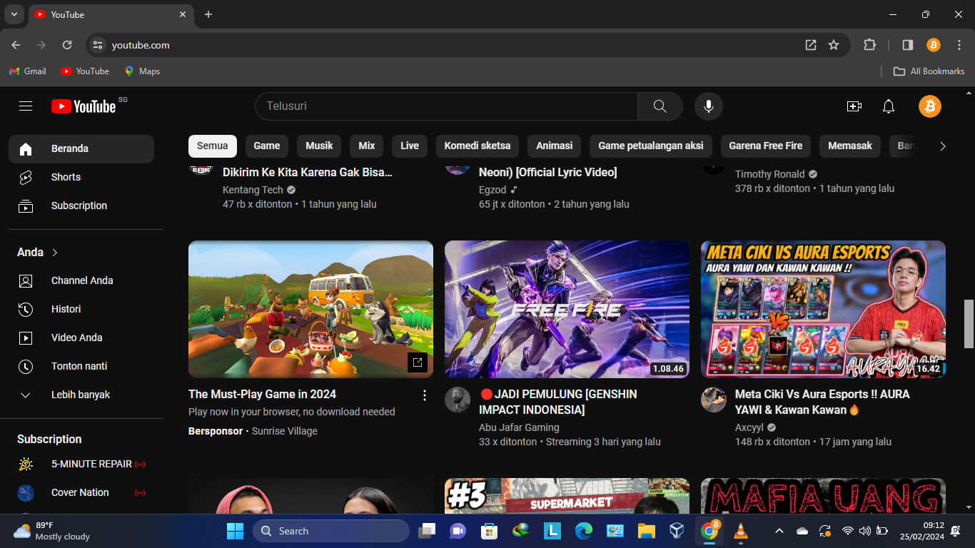
Task: Open VLC from the taskbar
Action: point(741,531)
